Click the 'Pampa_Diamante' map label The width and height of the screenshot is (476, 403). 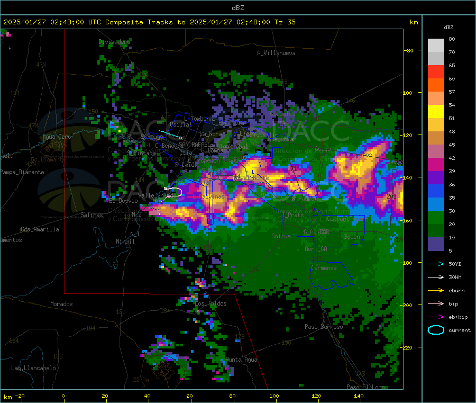(22, 172)
